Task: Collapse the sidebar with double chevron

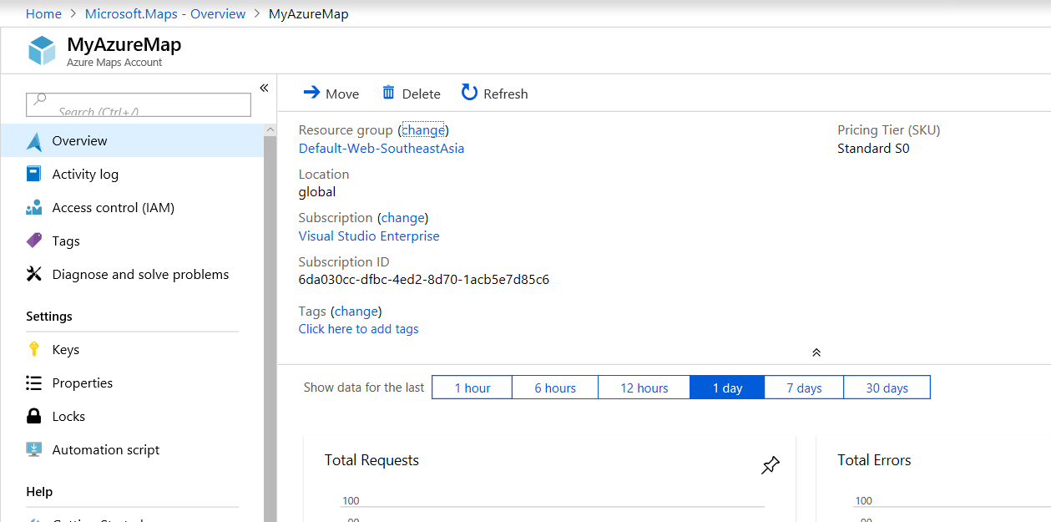Action: (x=264, y=88)
